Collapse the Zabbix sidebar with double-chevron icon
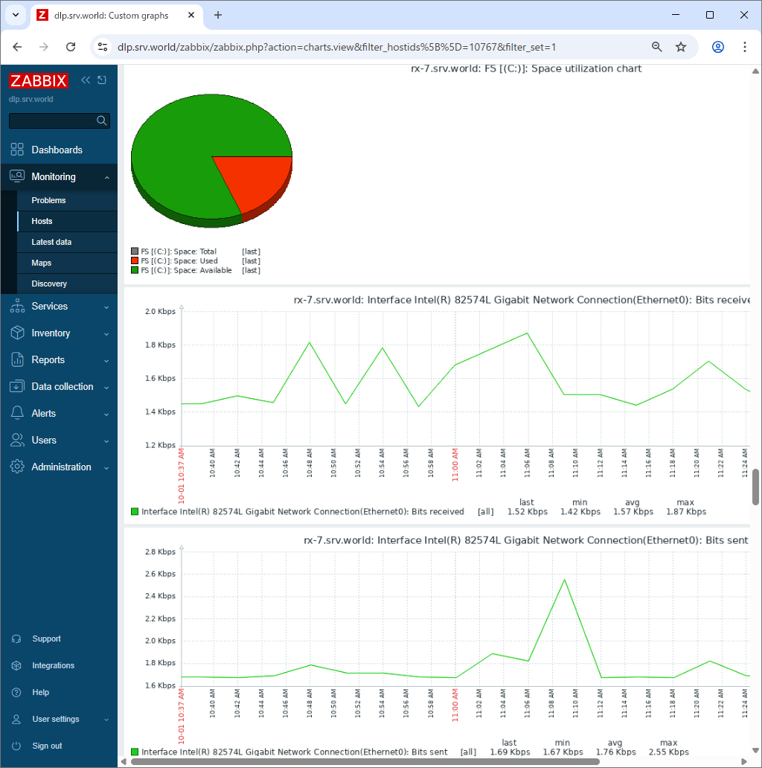The width and height of the screenshot is (762, 768). [86, 80]
